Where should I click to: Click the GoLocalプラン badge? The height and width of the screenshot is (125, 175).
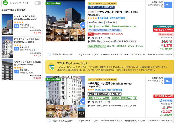[164, 27]
